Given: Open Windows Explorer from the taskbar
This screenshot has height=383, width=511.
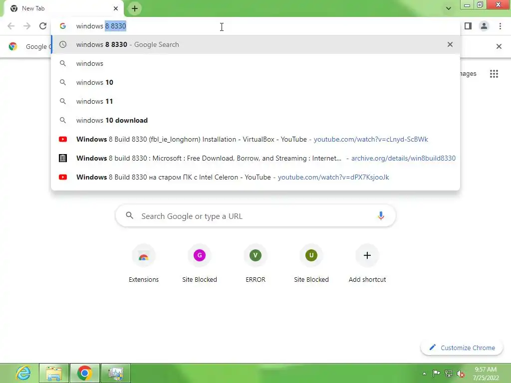Looking at the screenshot, I should pyautogui.click(x=54, y=373).
